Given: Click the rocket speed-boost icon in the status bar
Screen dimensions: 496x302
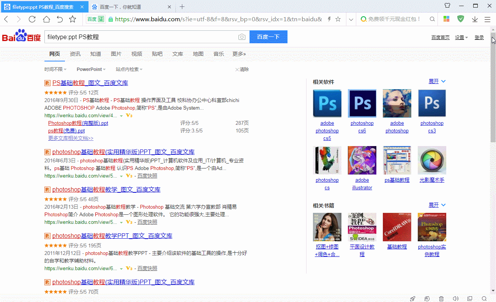Looking at the screenshot, I should click(x=412, y=299).
